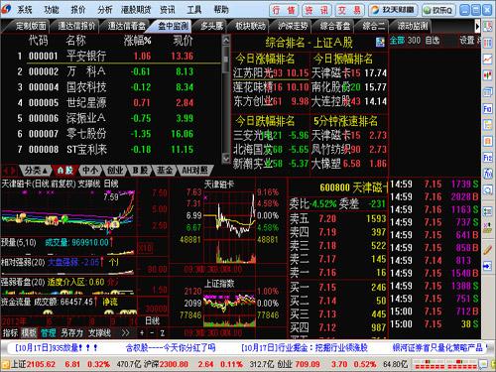The image size is (496, 372).
Task: Click the 行情 button at top
Action: point(284,10)
